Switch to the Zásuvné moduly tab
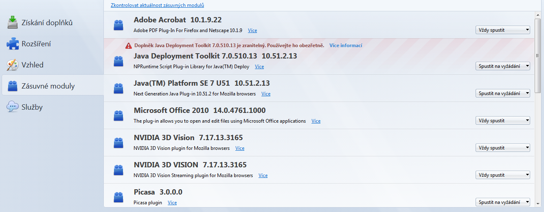This screenshot has width=544, height=212. [48, 86]
